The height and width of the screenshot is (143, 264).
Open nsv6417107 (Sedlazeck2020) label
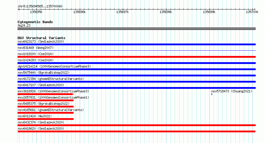pos(41,85)
